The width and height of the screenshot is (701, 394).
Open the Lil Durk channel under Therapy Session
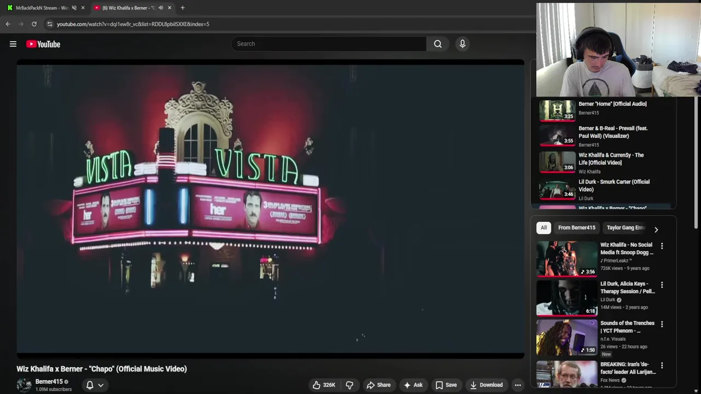pyautogui.click(x=608, y=300)
